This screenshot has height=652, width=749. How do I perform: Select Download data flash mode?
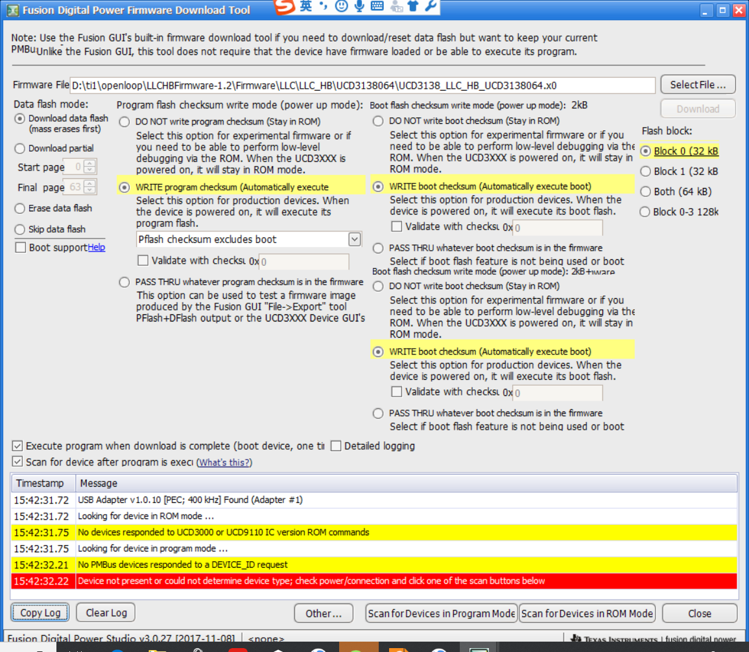[x=19, y=119]
